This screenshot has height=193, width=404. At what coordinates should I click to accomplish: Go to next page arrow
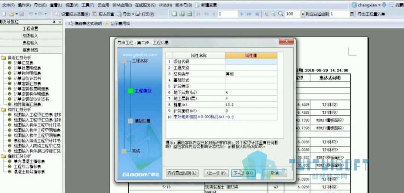pyautogui.click(x=241, y=14)
